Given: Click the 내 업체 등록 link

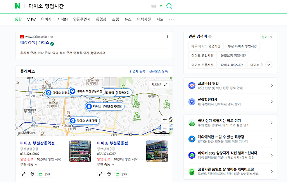Looking at the screenshot, I should click(137, 71).
